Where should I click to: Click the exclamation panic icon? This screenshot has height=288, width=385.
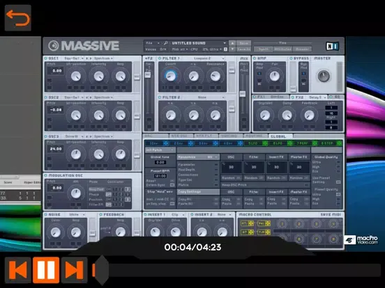[x=225, y=49]
